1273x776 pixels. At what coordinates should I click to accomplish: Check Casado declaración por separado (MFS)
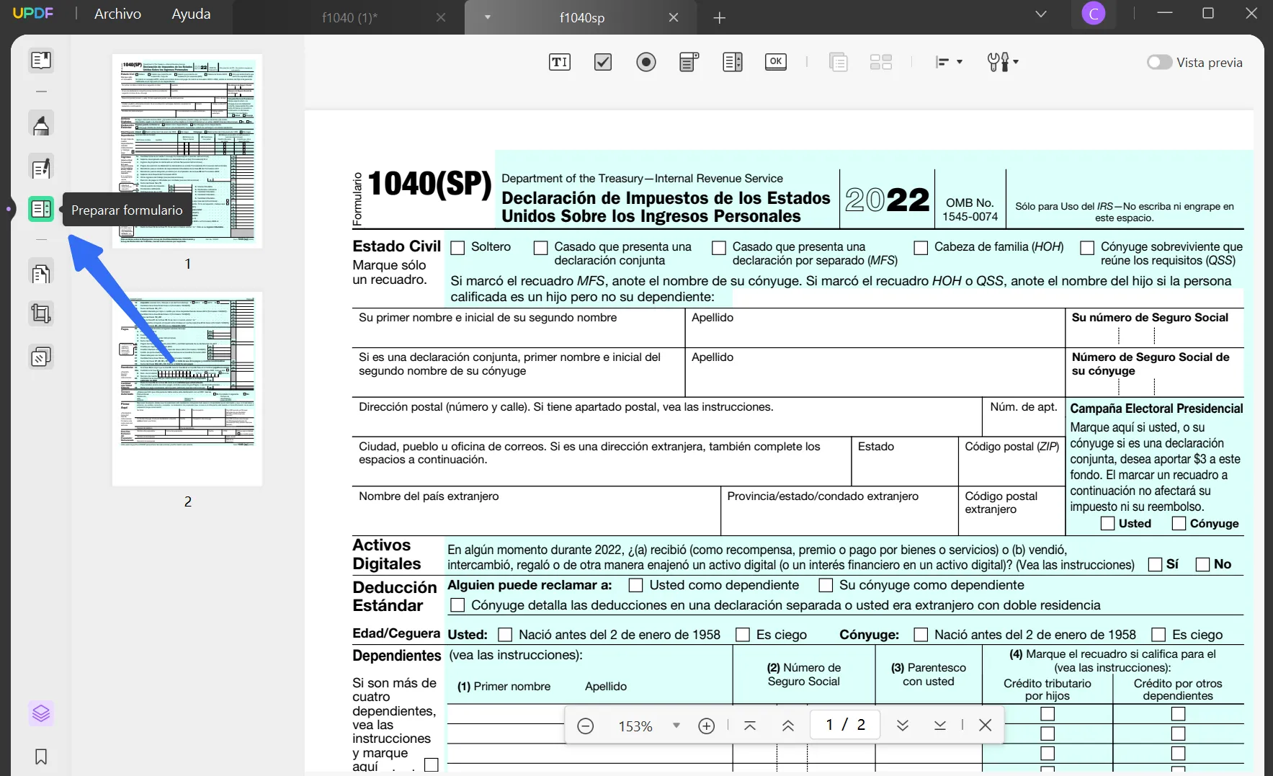click(719, 248)
